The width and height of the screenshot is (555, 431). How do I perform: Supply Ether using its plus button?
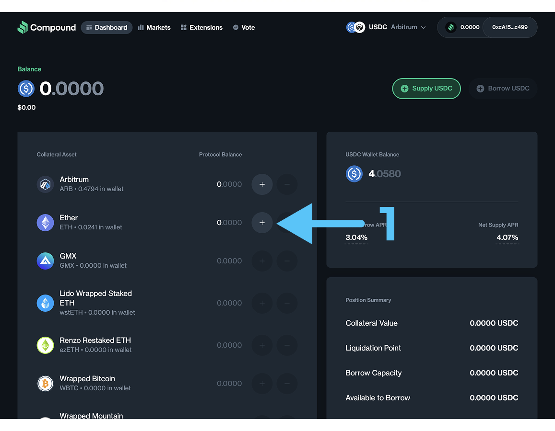point(262,223)
